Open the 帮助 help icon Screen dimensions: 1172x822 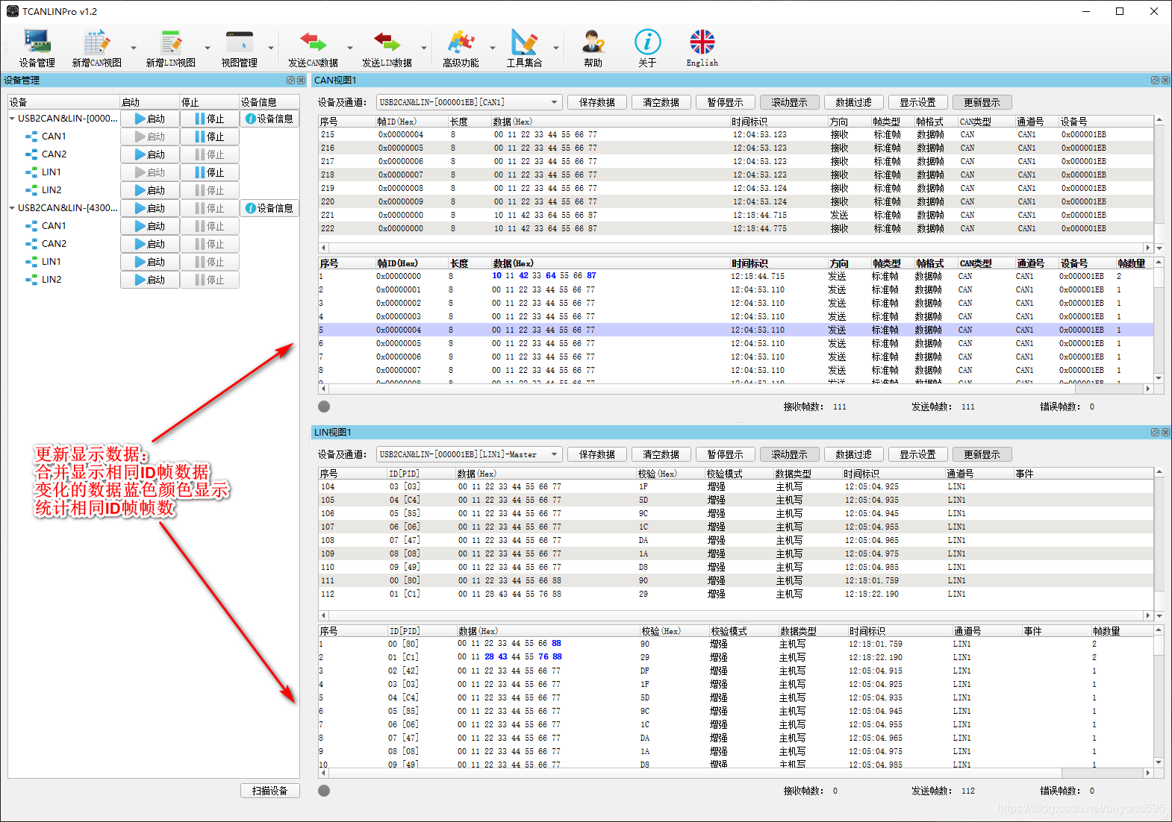593,48
